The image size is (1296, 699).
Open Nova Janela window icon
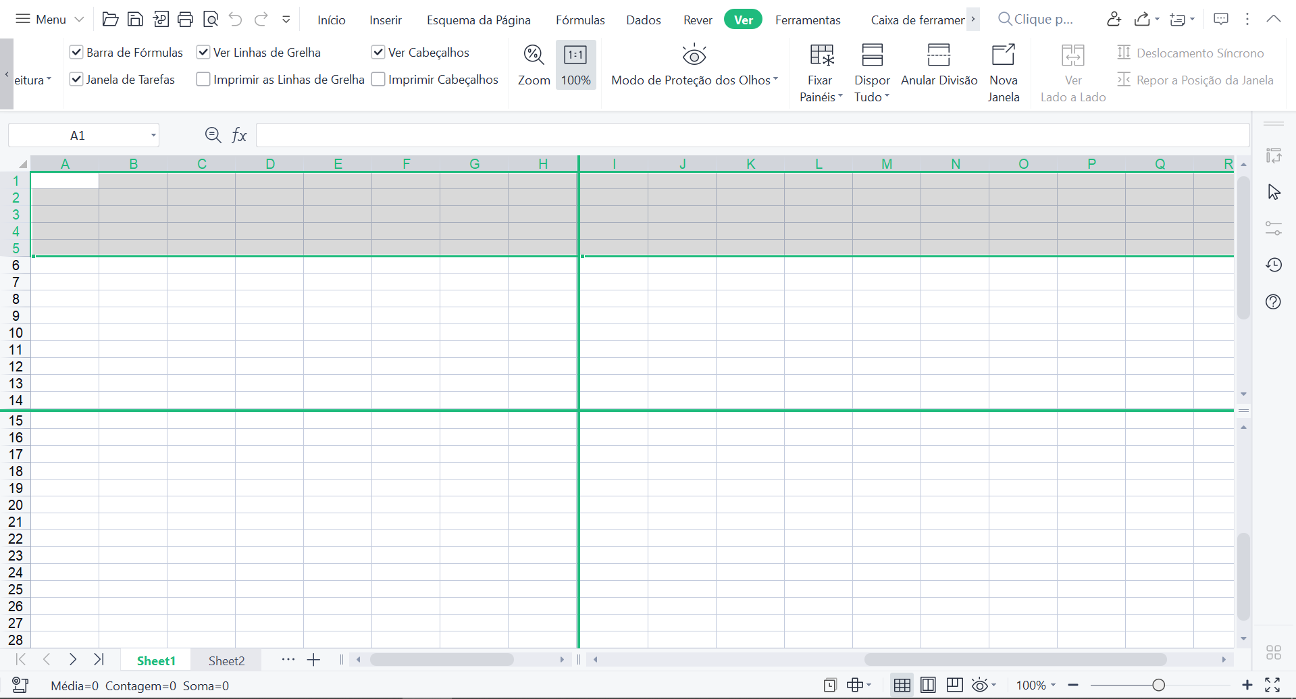pyautogui.click(x=1003, y=55)
